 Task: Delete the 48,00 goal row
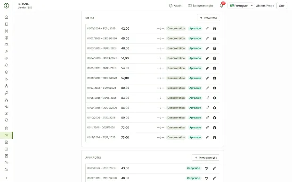pos(214,48)
